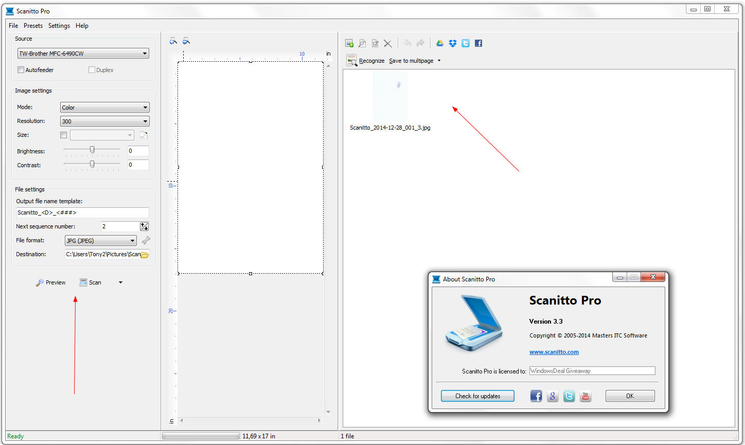Open Google icon in About dialog
Image resolution: width=745 pixels, height=445 pixels.
pos(553,396)
